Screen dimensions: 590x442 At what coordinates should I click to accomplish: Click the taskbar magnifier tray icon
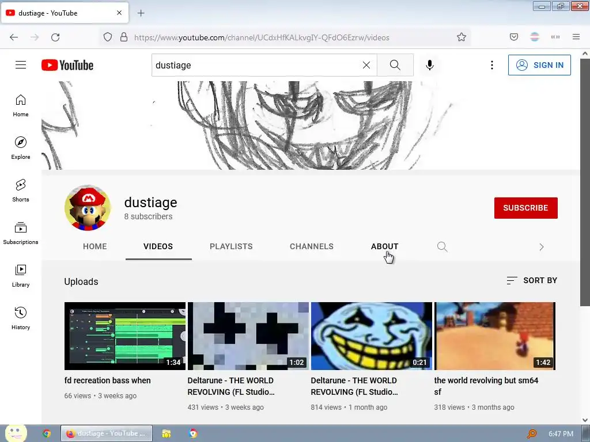coord(532,434)
